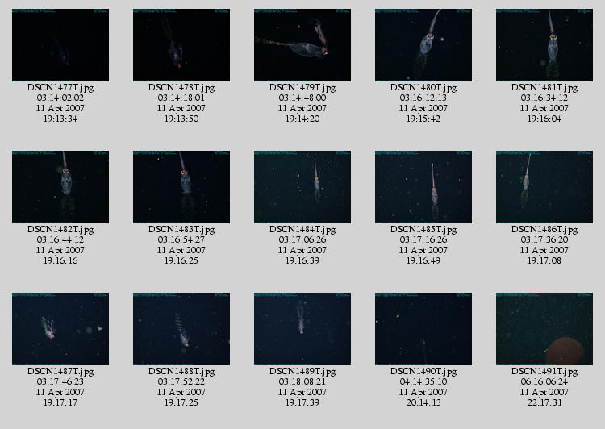View the DSCN1481T.jpg thumbnail

544,45
